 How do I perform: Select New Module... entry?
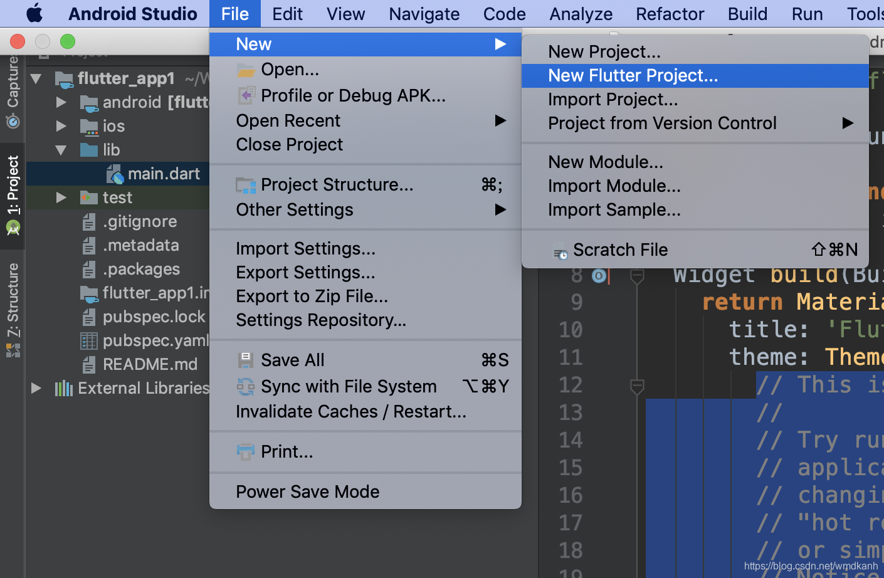[695, 162]
